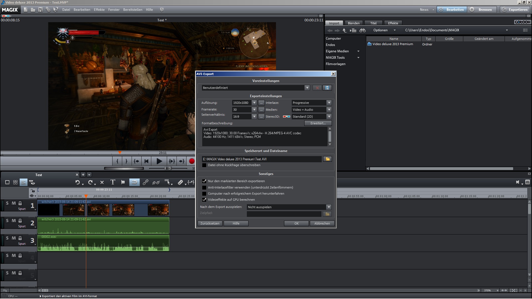Search files with the binoculars icon
The height and width of the screenshot is (299, 532).
coord(362,30)
